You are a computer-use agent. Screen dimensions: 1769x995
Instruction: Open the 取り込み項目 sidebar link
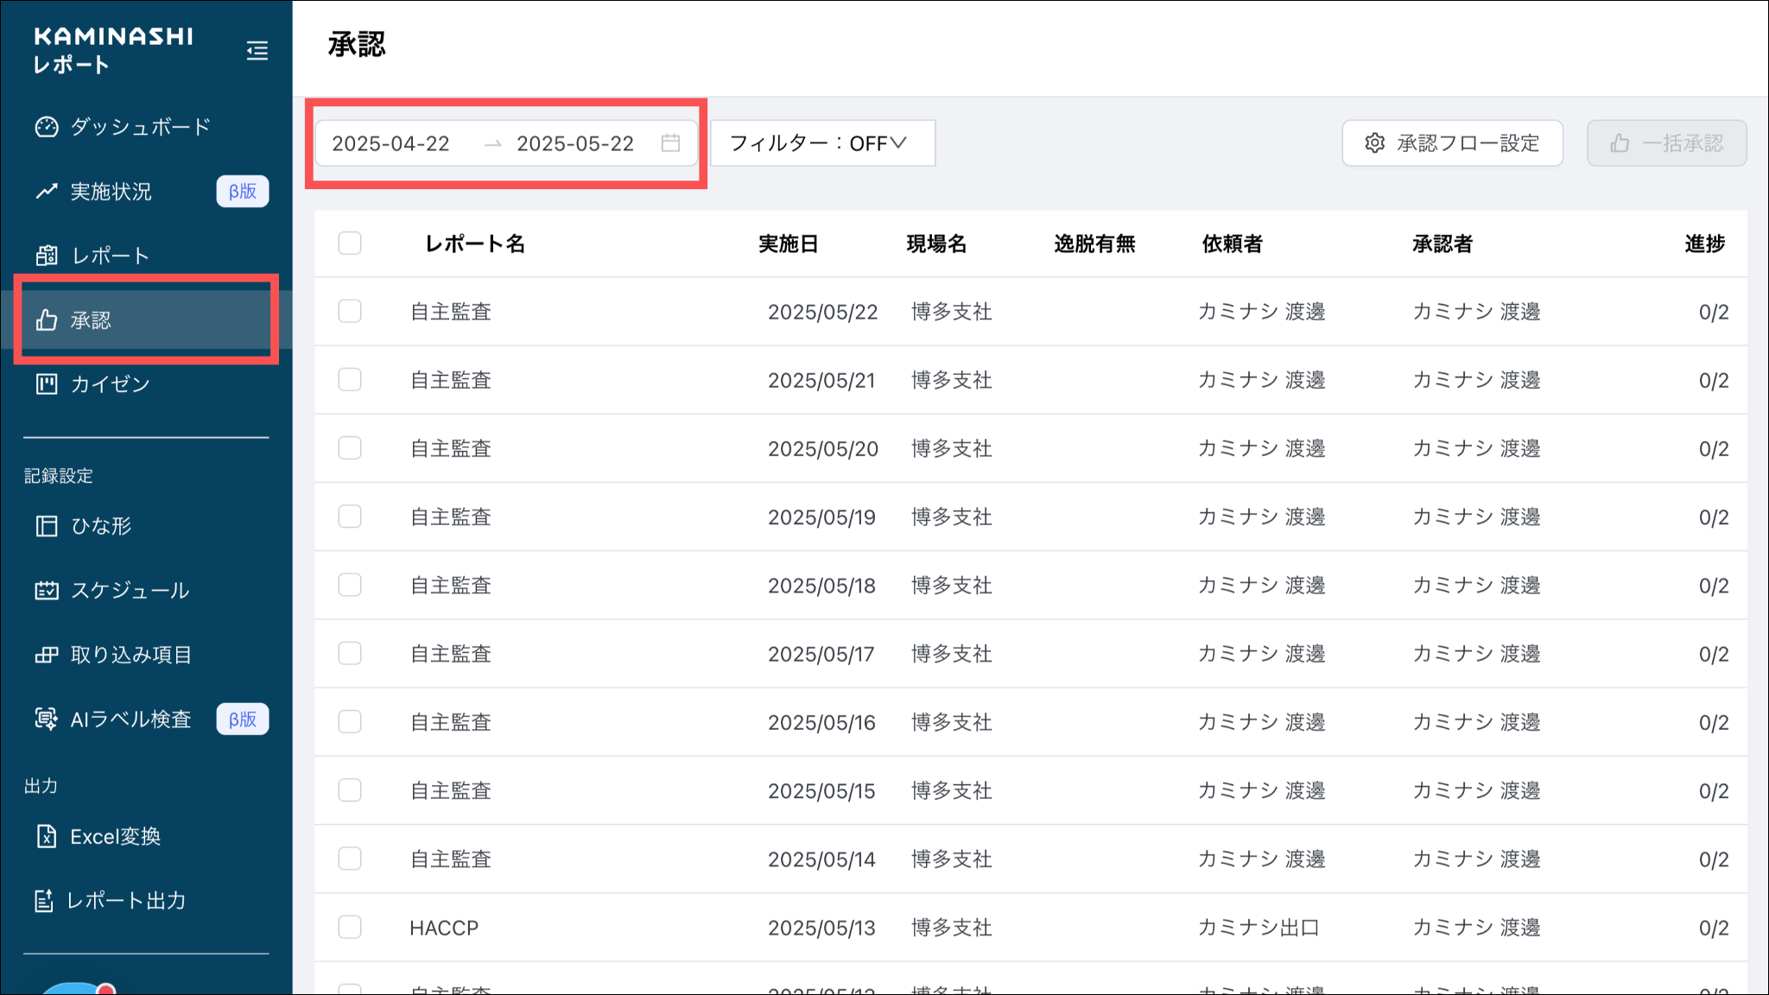130,655
